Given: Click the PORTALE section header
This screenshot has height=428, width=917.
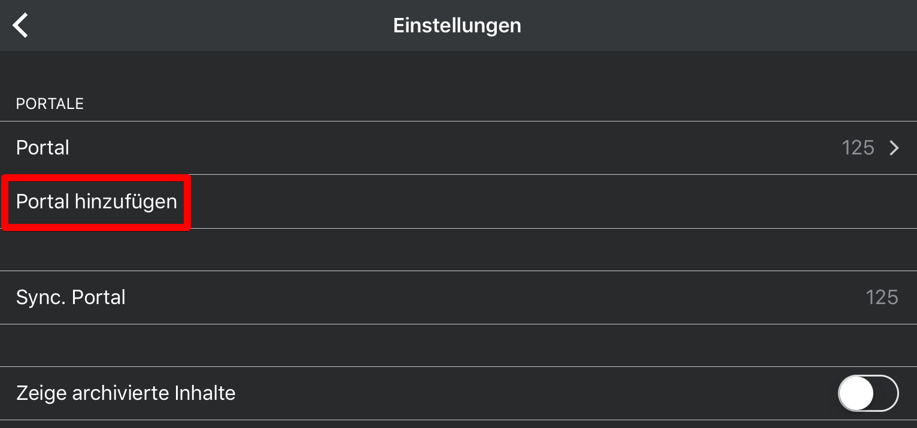Looking at the screenshot, I should coord(50,104).
